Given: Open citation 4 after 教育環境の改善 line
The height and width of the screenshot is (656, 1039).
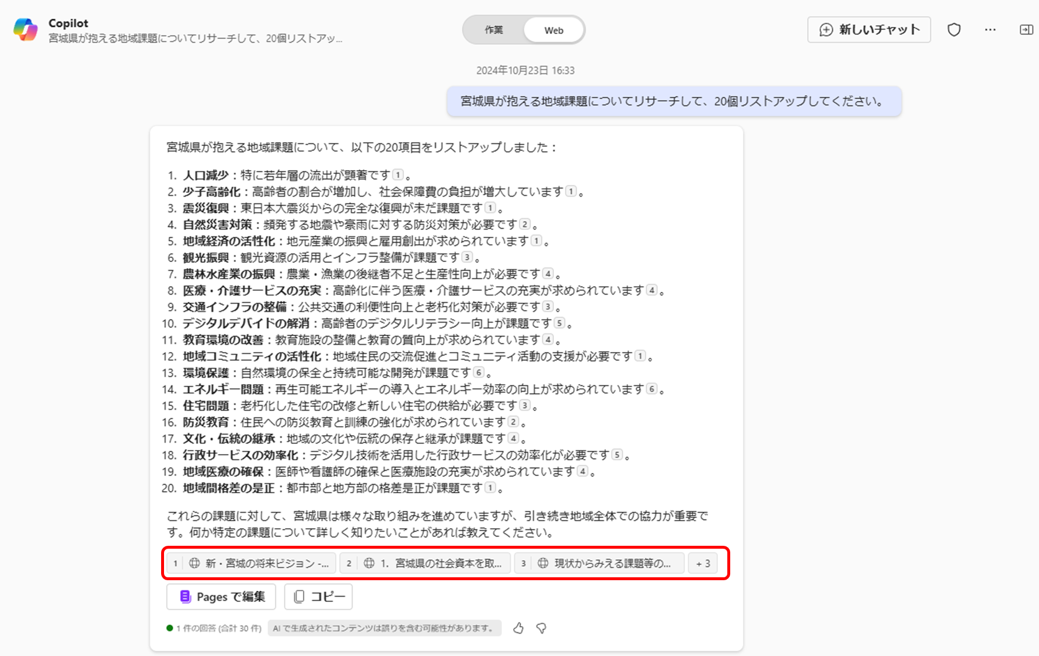Looking at the screenshot, I should click(548, 339).
